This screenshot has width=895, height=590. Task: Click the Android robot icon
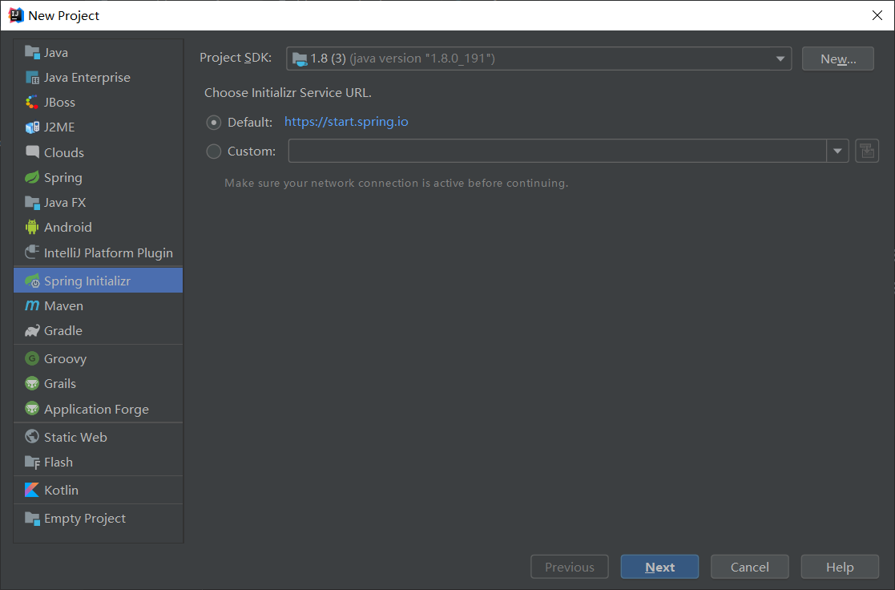coord(32,228)
